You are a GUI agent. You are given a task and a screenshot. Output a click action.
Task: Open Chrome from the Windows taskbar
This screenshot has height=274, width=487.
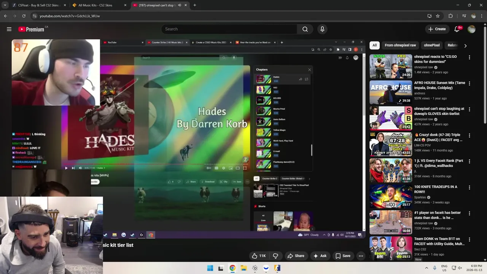232,268
